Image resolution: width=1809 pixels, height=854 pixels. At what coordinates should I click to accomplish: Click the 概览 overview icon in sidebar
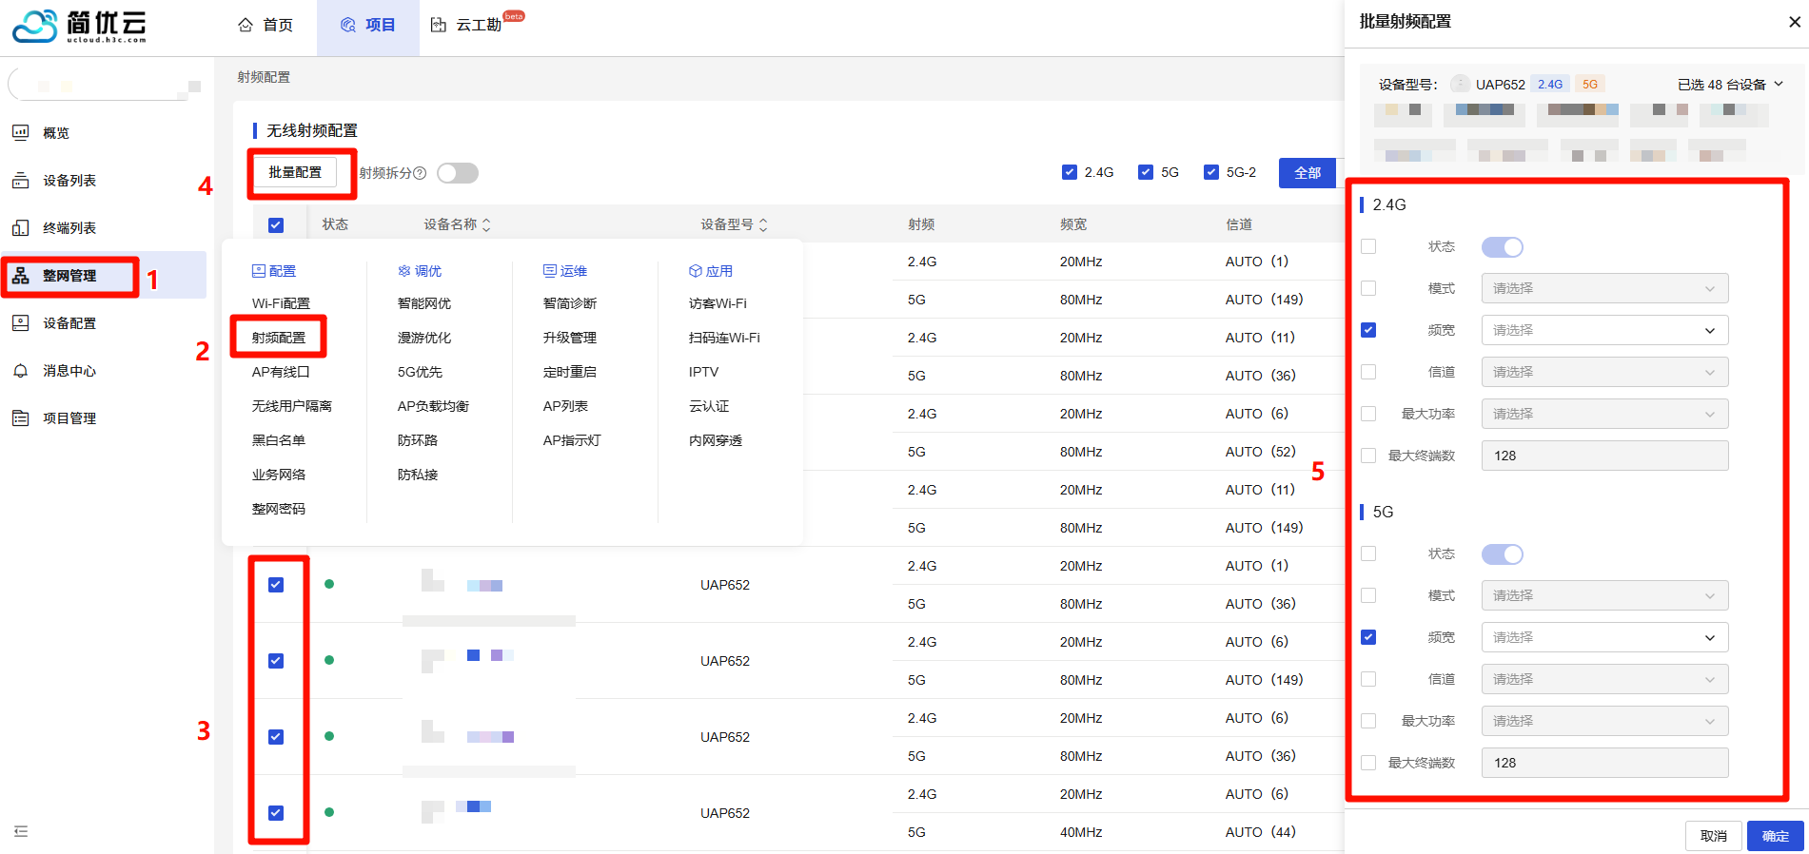21,133
